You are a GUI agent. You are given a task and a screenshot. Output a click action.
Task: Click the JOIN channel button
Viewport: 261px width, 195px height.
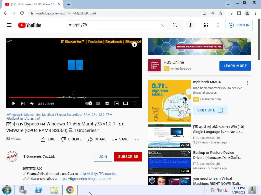[103, 157]
